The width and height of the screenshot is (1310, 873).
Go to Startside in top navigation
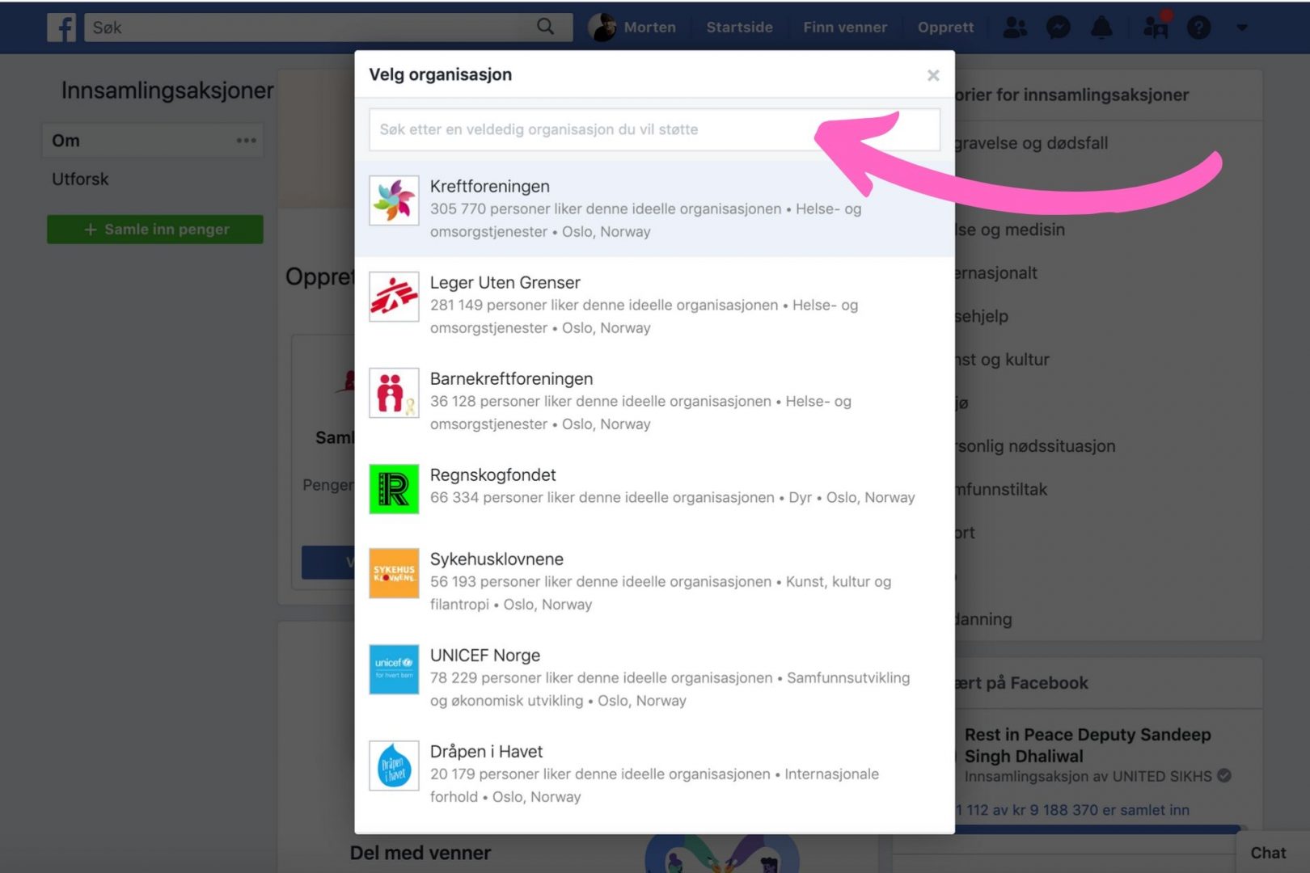pyautogui.click(x=739, y=27)
